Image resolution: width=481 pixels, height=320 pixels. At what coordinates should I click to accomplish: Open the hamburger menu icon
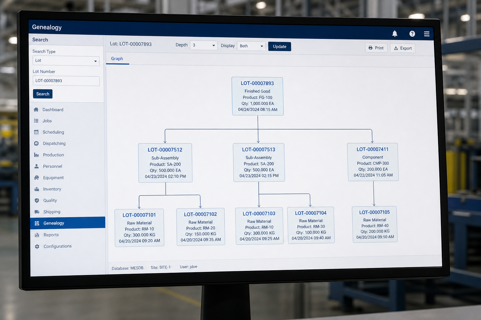427,34
